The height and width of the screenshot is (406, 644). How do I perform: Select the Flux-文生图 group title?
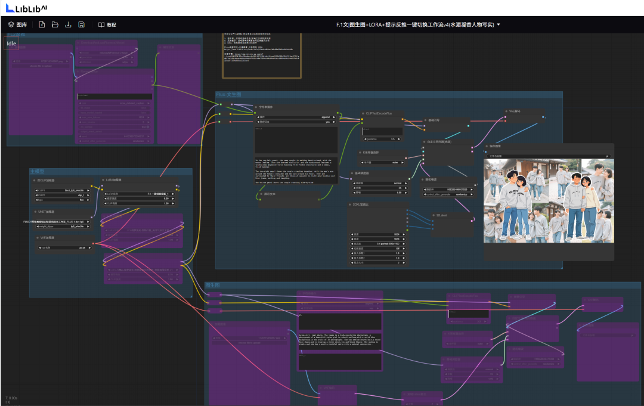(x=229, y=94)
